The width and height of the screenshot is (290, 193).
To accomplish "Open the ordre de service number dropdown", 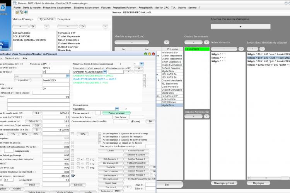I will click(x=142, y=64).
